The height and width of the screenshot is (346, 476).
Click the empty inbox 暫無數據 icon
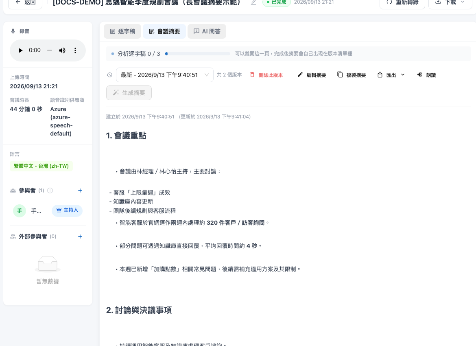[x=48, y=264]
